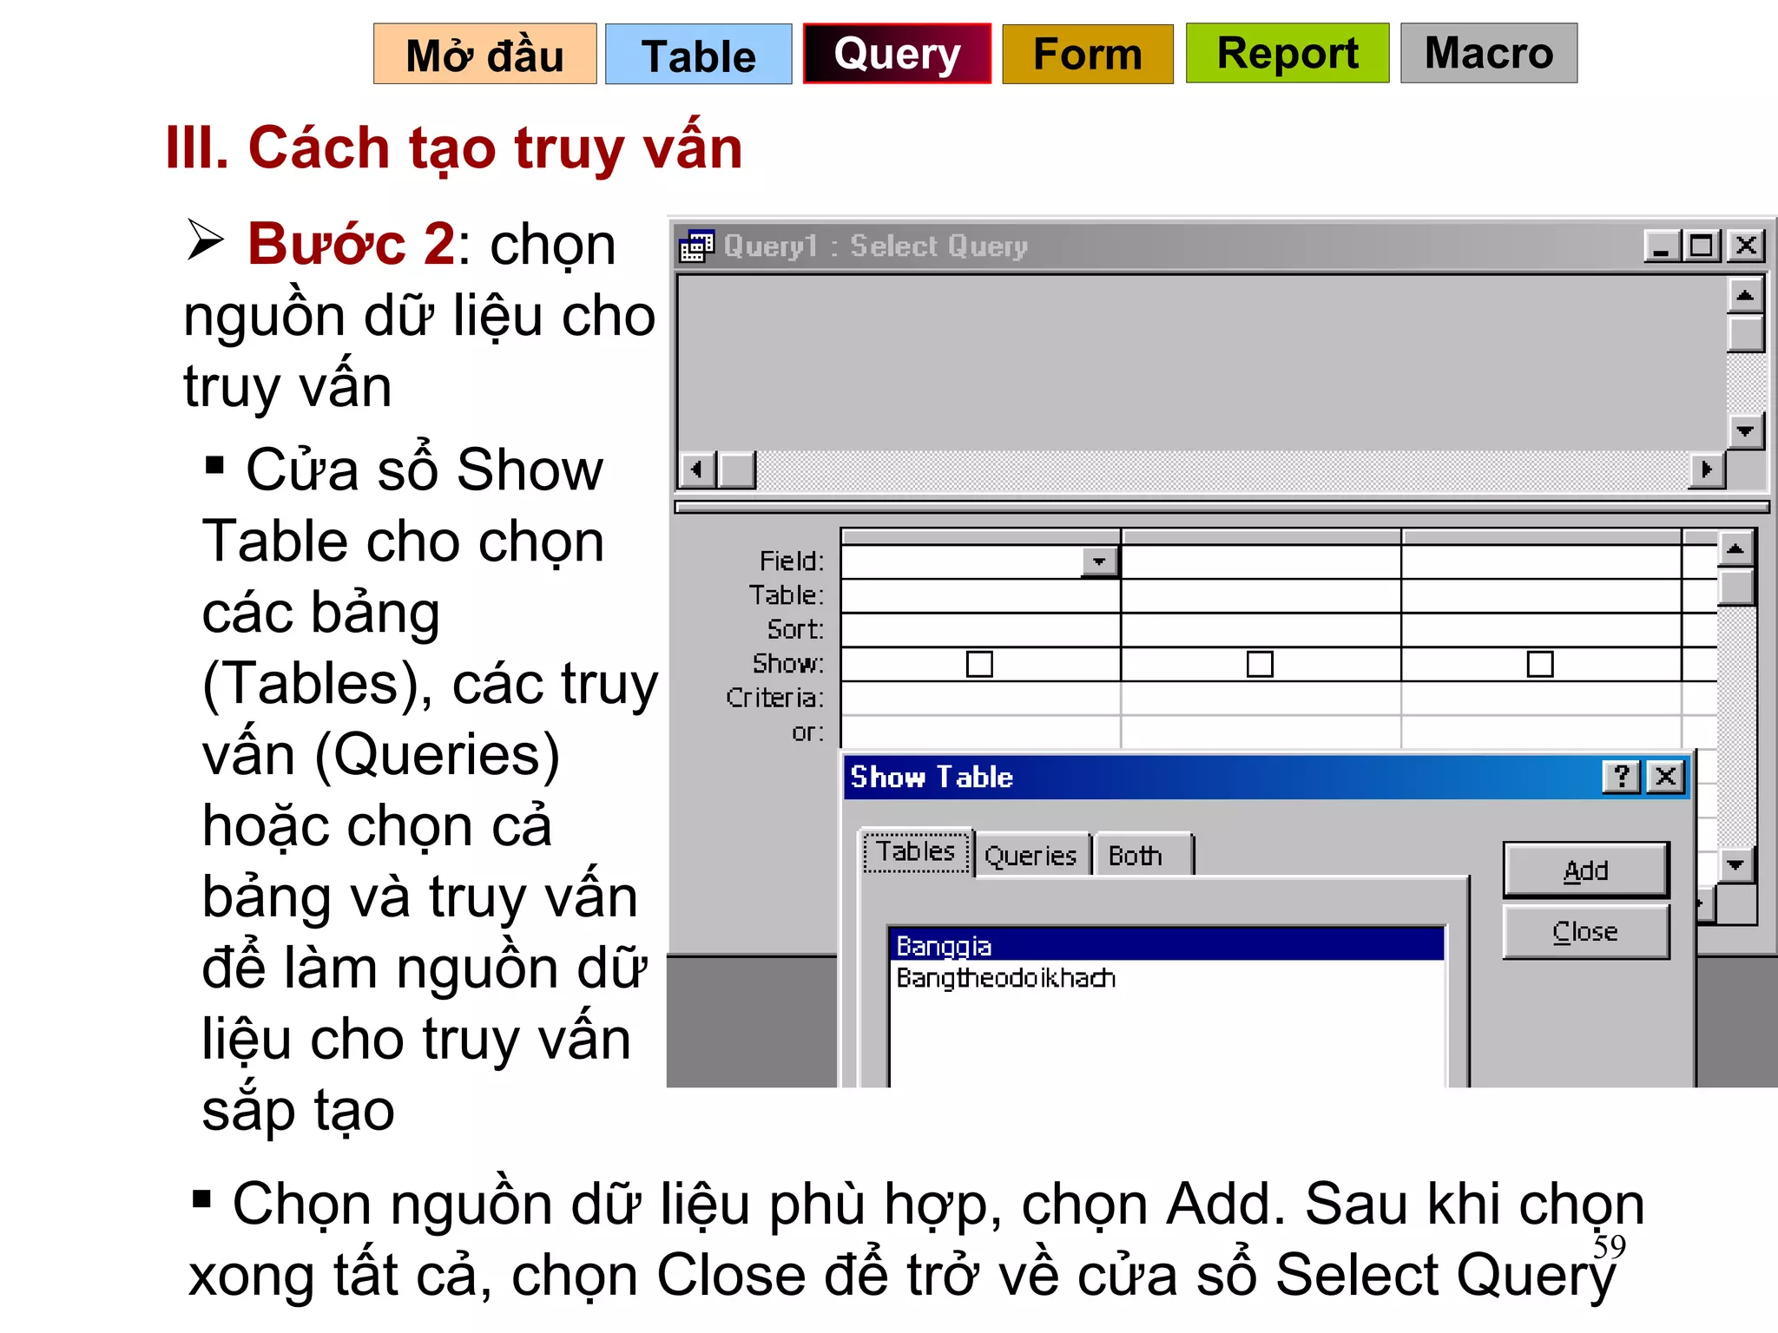
Task: Click the third column Field cell
Action: click(x=1541, y=561)
